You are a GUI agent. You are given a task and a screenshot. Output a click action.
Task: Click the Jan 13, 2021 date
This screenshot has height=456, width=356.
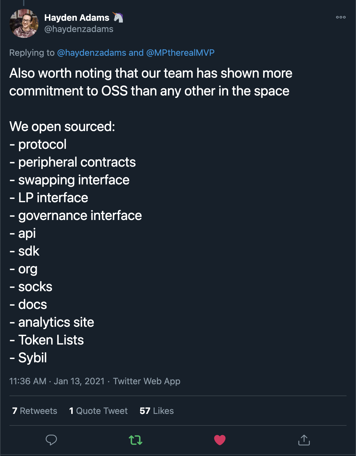click(79, 381)
